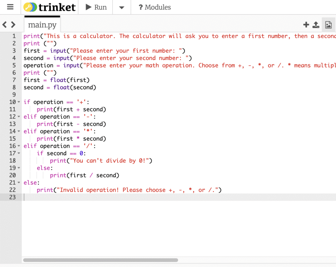Click the left chevron beside file tabs
This screenshot has height=267, width=336.
pyautogui.click(x=5, y=25)
